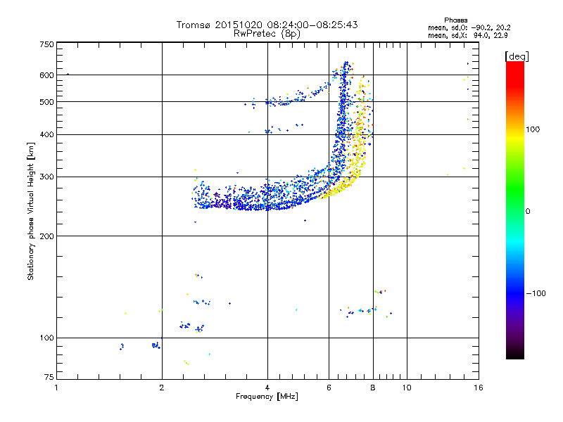The width and height of the screenshot is (563, 422).
Task: Select the 'RwPretec (8p)' subtitle text
Action: click(x=267, y=34)
